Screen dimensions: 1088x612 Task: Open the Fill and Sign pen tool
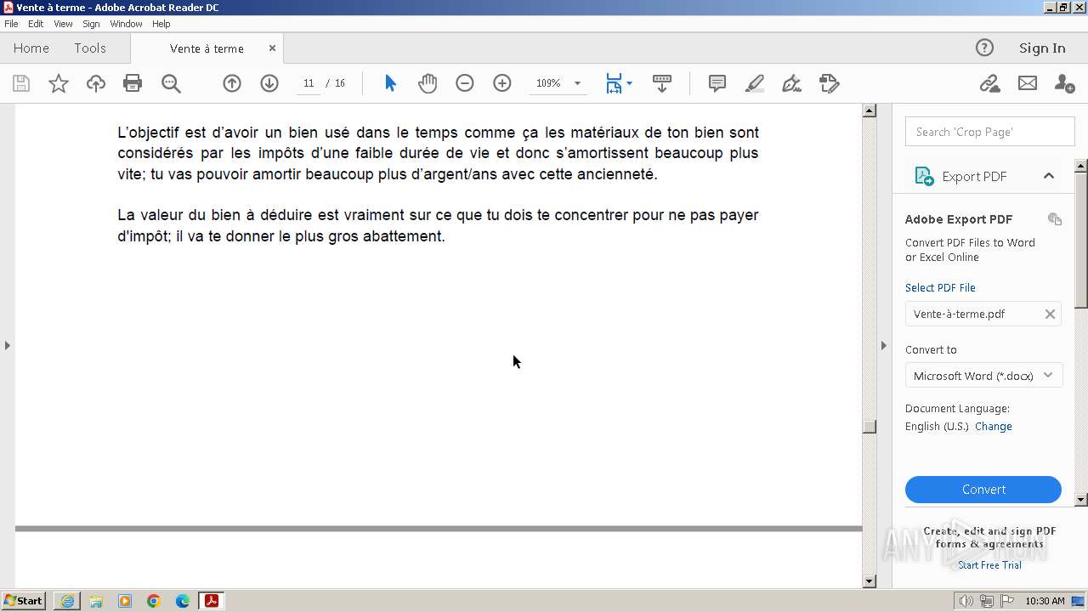(x=791, y=83)
